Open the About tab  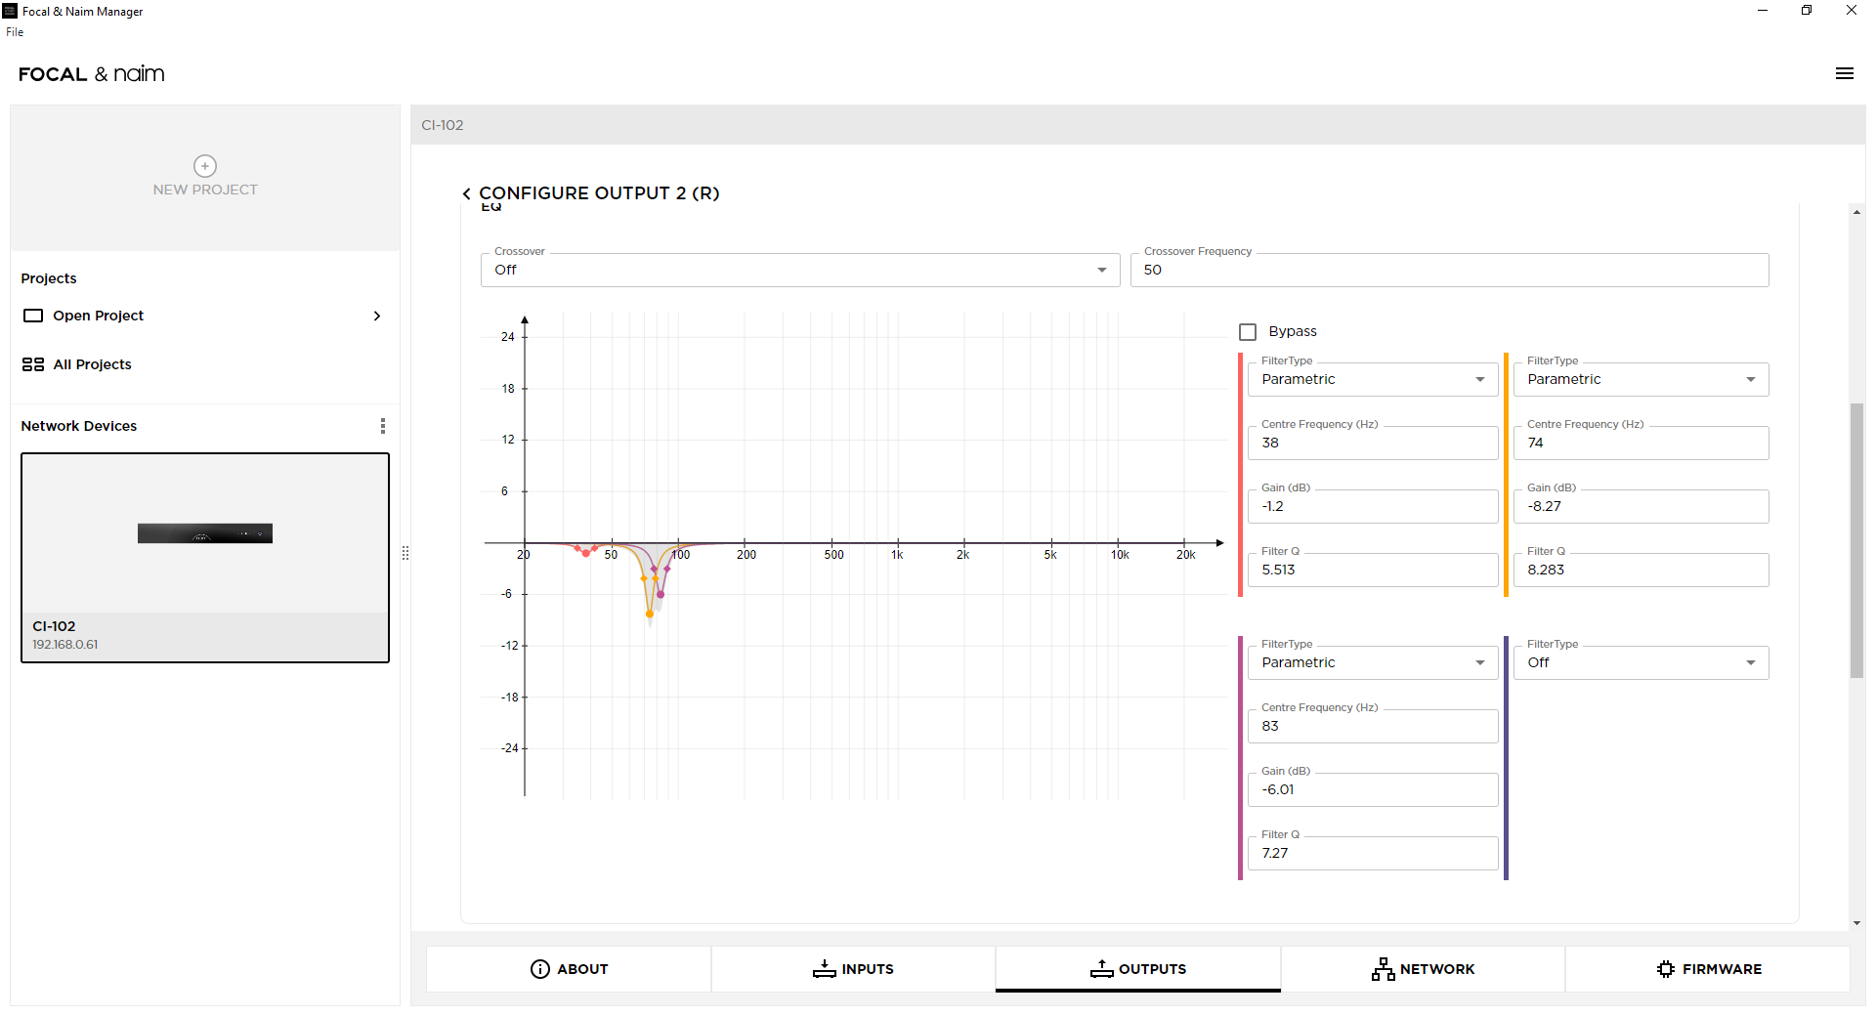pos(569,969)
